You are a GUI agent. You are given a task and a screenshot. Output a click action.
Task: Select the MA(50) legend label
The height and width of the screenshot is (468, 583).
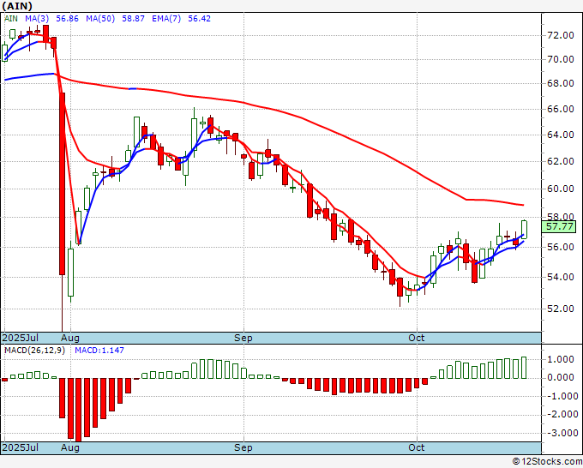100,18
